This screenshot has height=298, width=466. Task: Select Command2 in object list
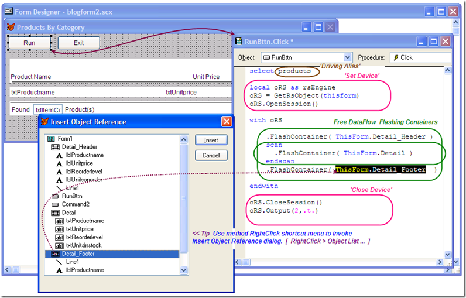76,204
